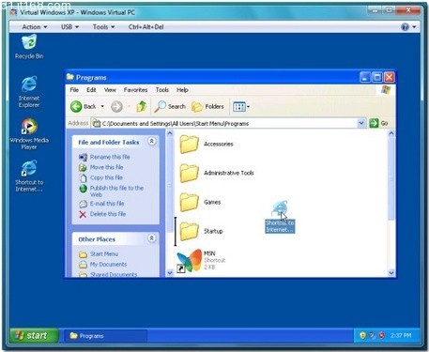Click E-mail this file

(107, 204)
